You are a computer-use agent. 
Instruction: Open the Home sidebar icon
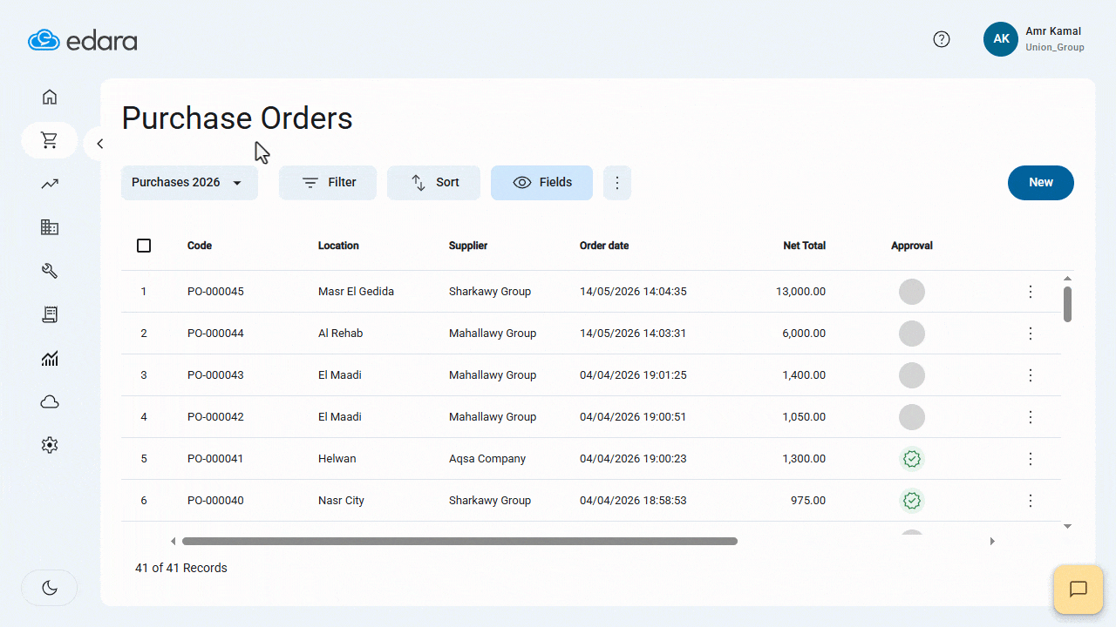click(50, 97)
